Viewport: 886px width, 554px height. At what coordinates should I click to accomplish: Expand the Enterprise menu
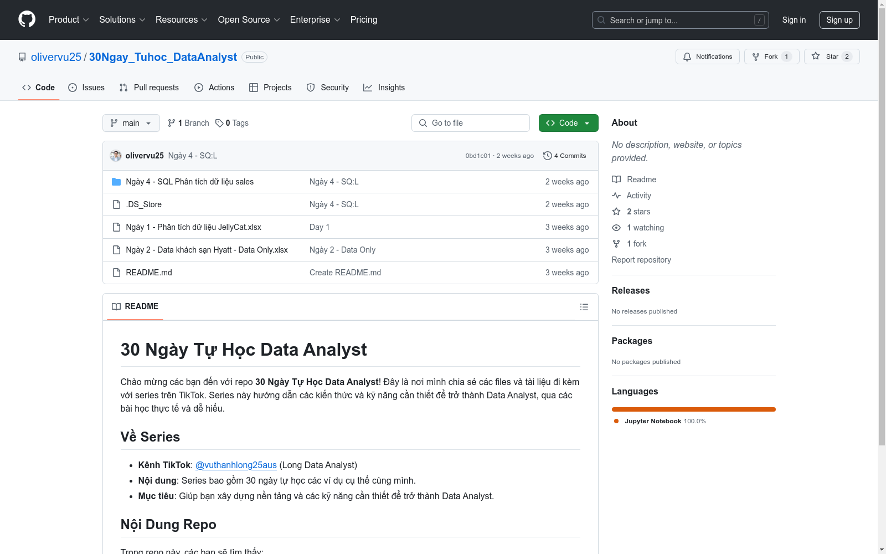point(315,19)
